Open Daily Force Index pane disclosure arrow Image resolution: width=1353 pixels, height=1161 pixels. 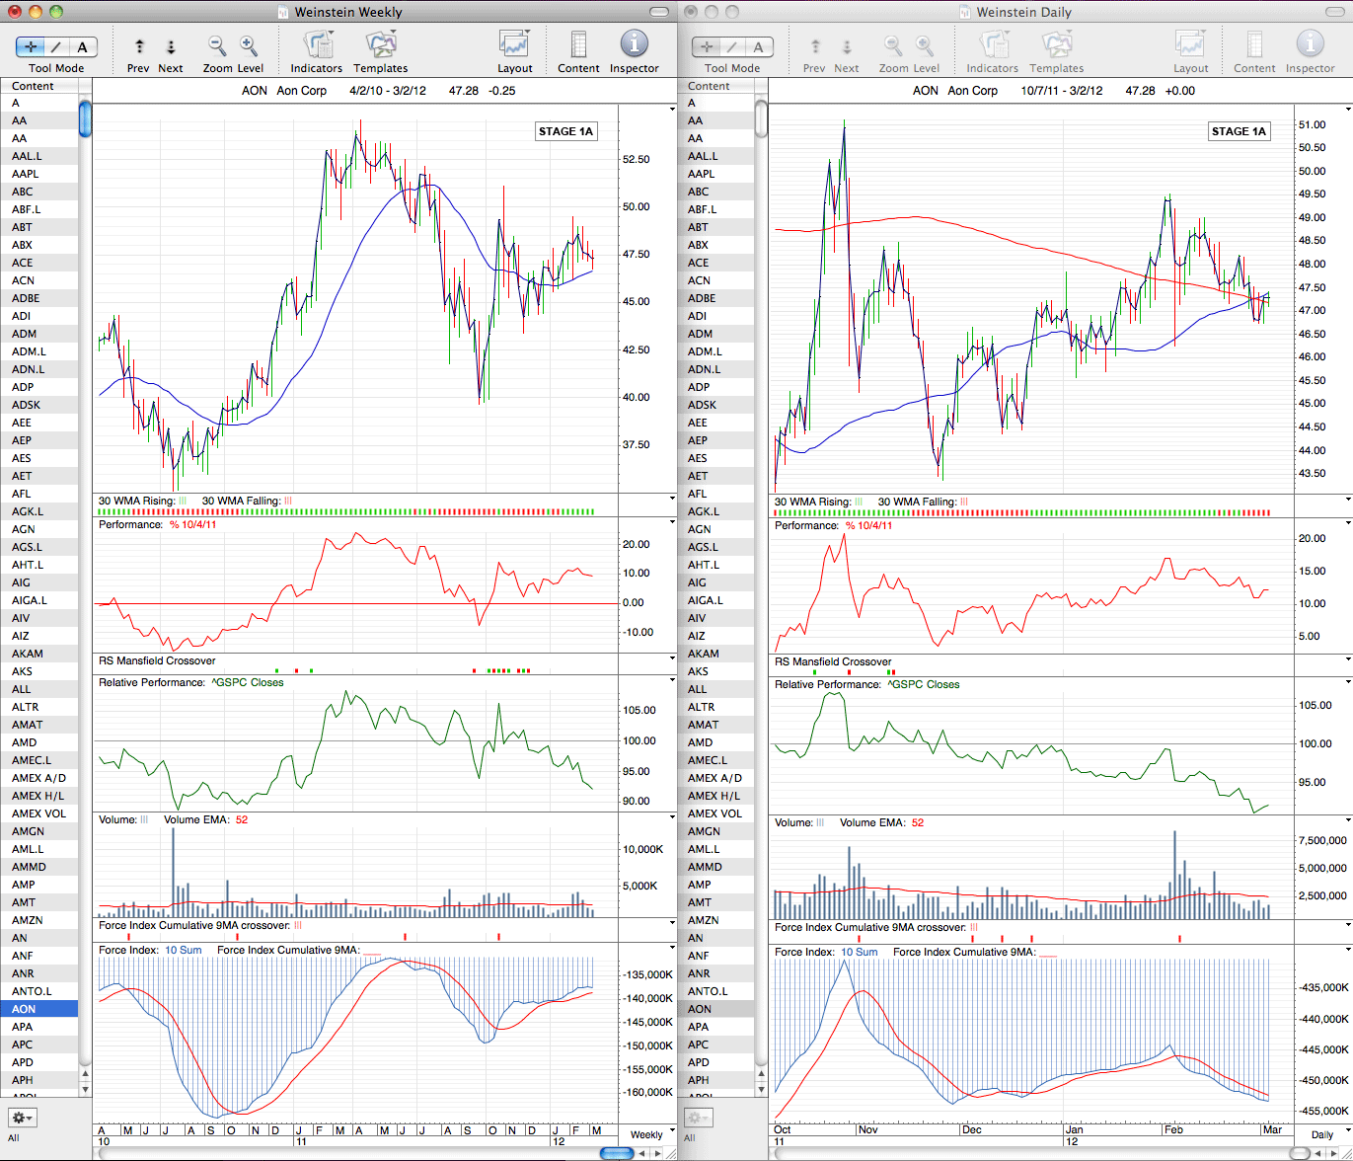(1348, 951)
